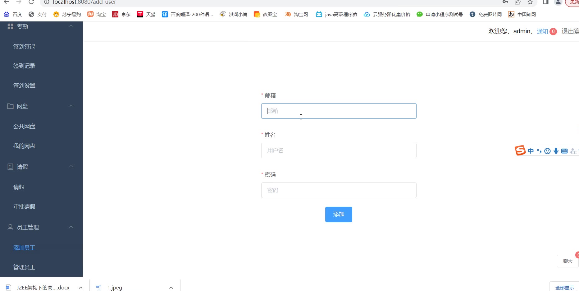The image size is (579, 291).
Task: Click 全部显示 in downloads bar
Action: (564, 288)
